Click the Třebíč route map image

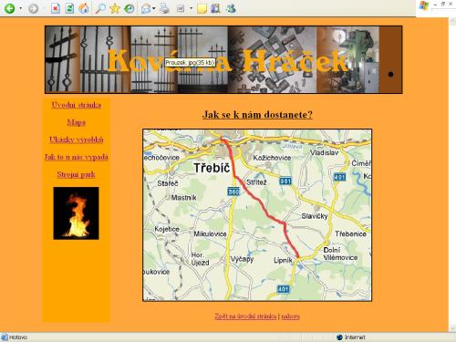(257, 215)
